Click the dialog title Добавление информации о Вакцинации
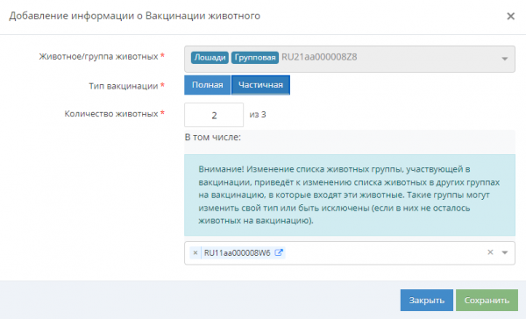 pos(134,16)
